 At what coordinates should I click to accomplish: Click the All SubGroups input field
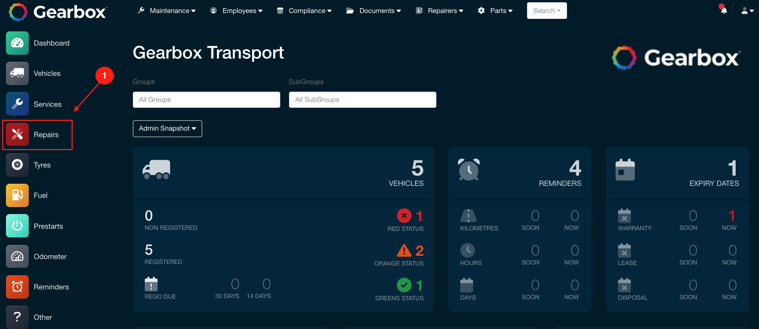click(x=363, y=100)
